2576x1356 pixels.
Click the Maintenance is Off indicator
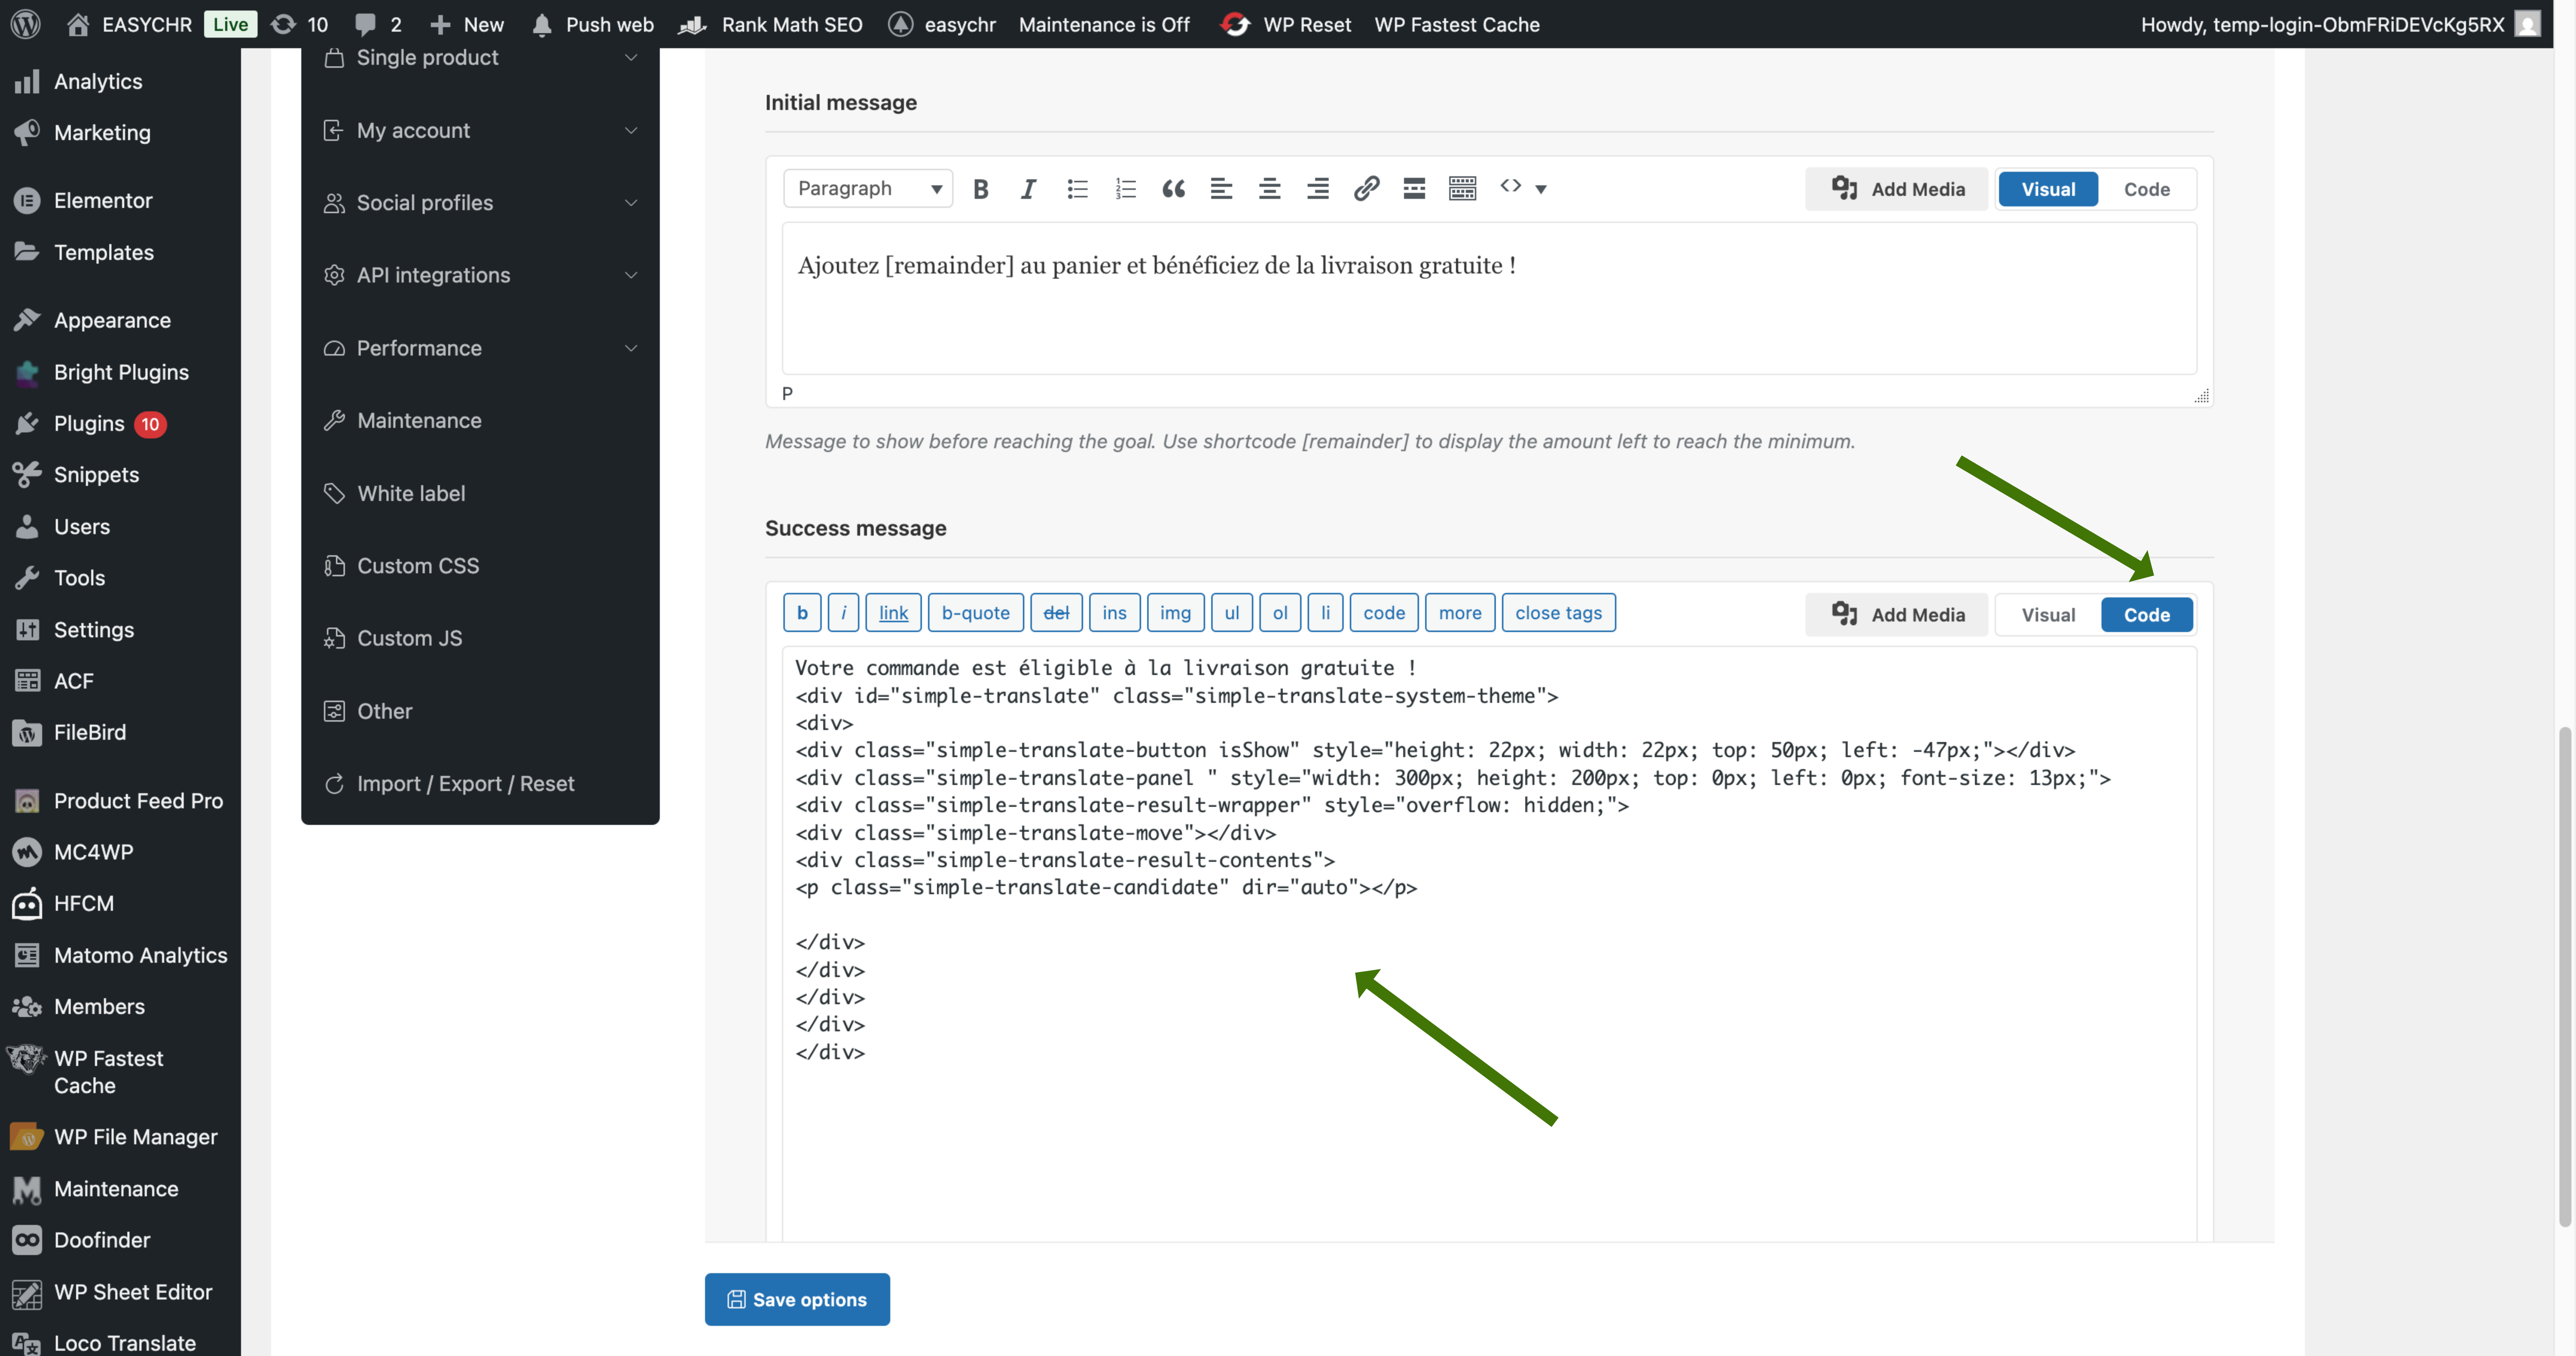1104,24
